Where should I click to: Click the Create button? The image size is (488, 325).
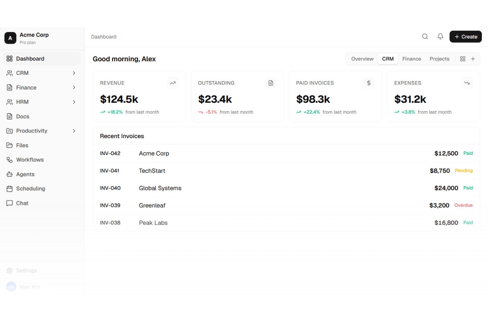(x=466, y=37)
